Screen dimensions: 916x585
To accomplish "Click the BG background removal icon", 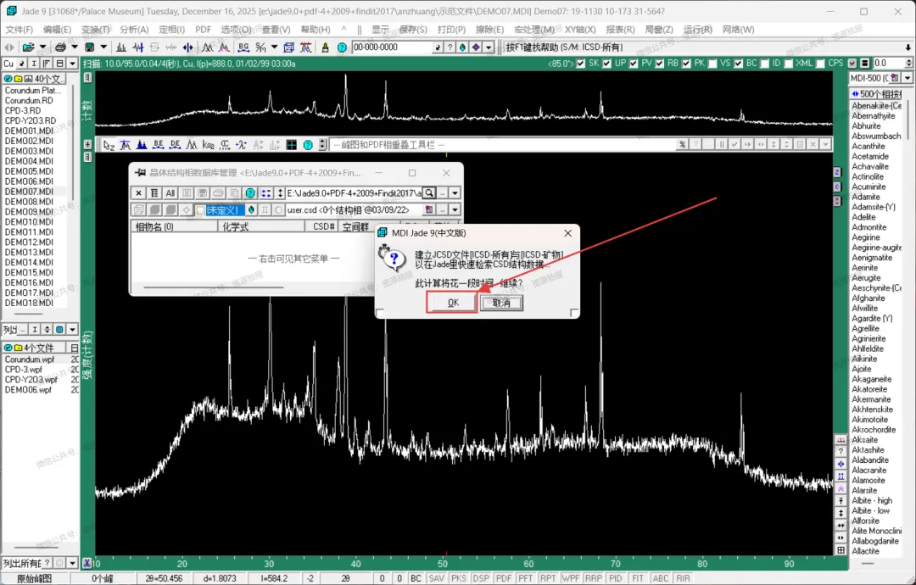I will point(243,47).
